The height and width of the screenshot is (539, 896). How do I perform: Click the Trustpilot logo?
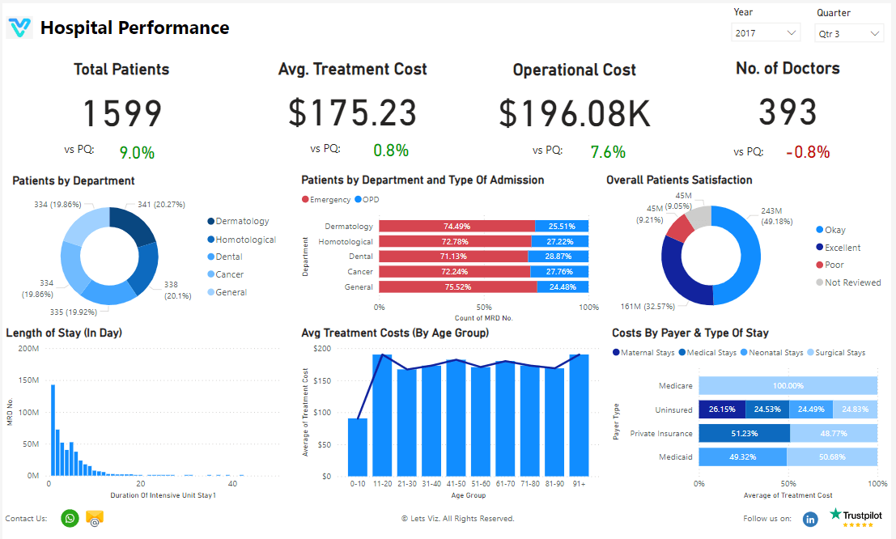point(857,515)
